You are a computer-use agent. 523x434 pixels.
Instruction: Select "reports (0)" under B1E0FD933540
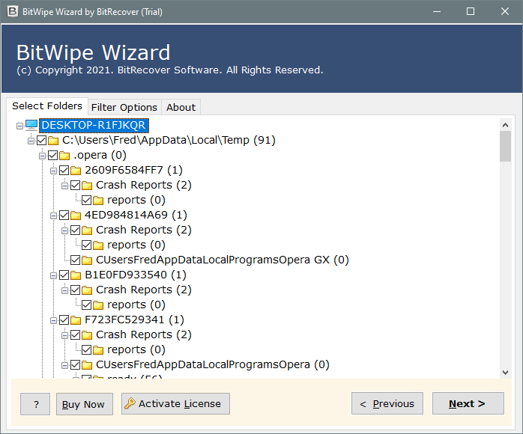pyautogui.click(x=136, y=305)
